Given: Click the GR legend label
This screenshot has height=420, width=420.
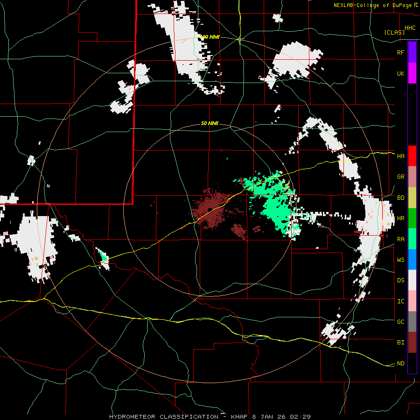Looking at the screenshot, I should click(x=400, y=177).
